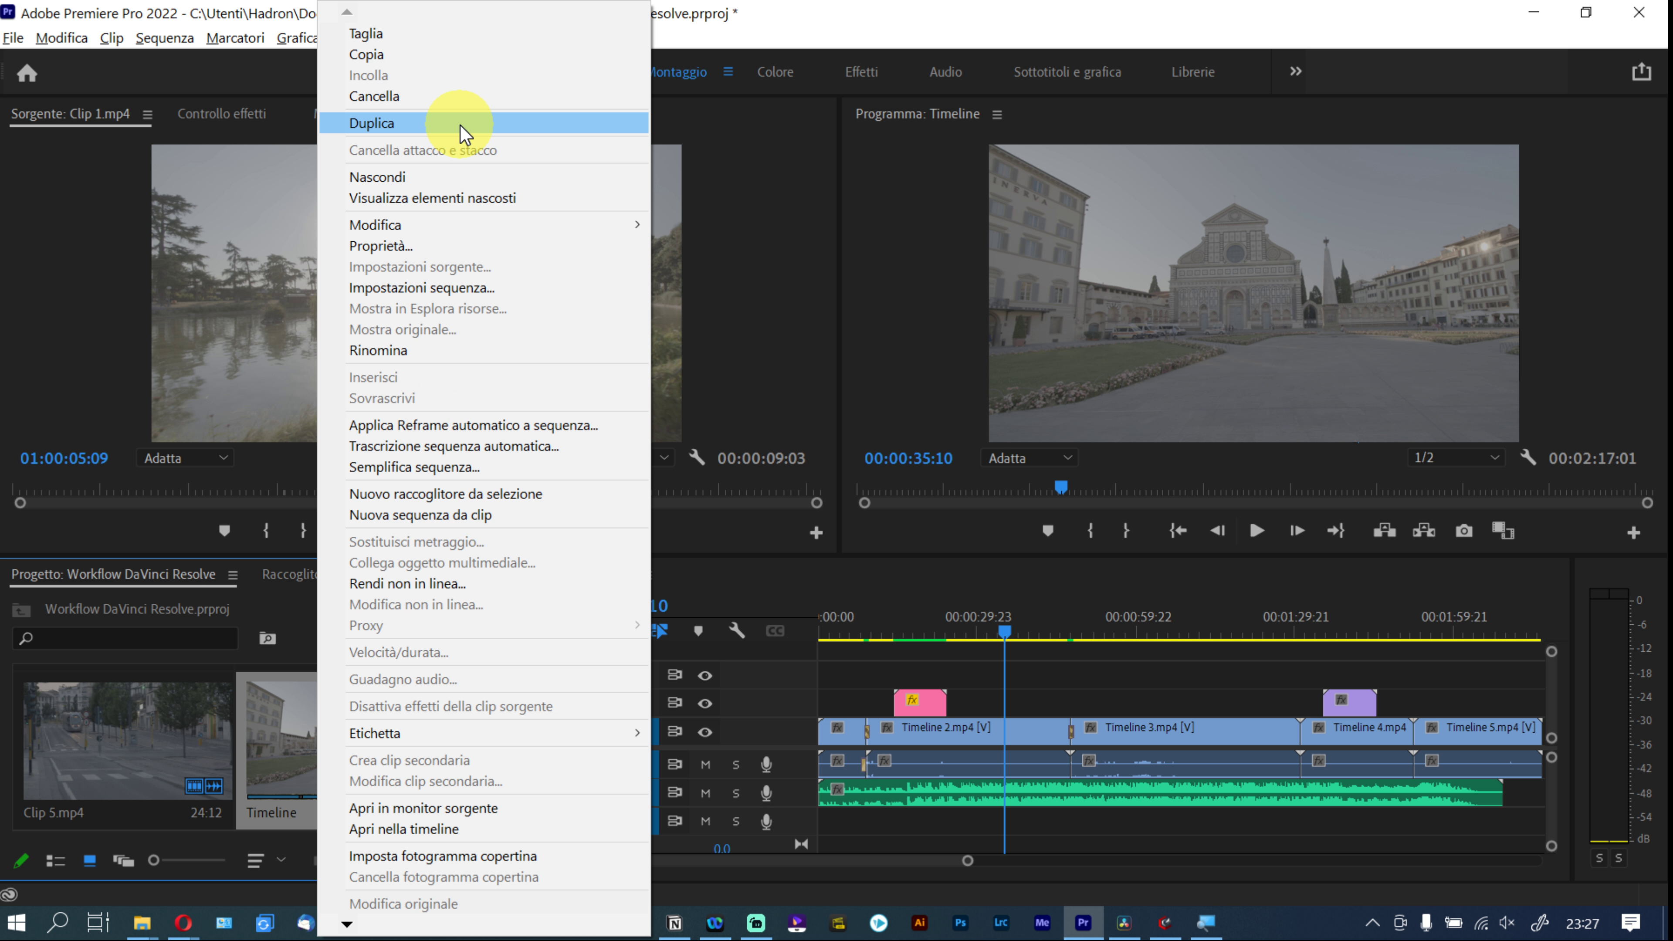This screenshot has width=1673, height=941.
Task: Add marker in the timeline panel
Action: point(698,631)
